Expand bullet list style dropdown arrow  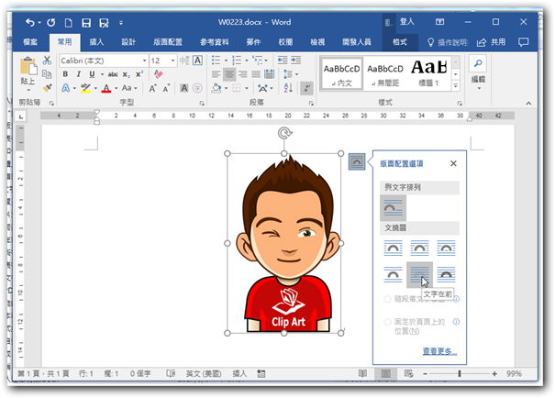pos(226,61)
